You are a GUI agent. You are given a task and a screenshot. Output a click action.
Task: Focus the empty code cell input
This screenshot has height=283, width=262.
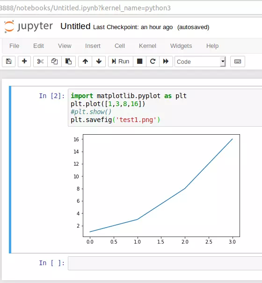[165, 263]
